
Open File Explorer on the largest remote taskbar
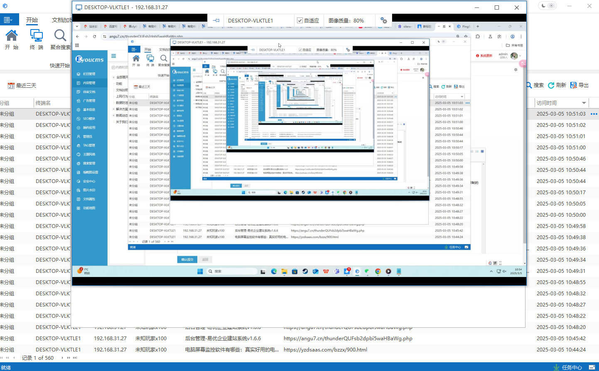(284, 272)
